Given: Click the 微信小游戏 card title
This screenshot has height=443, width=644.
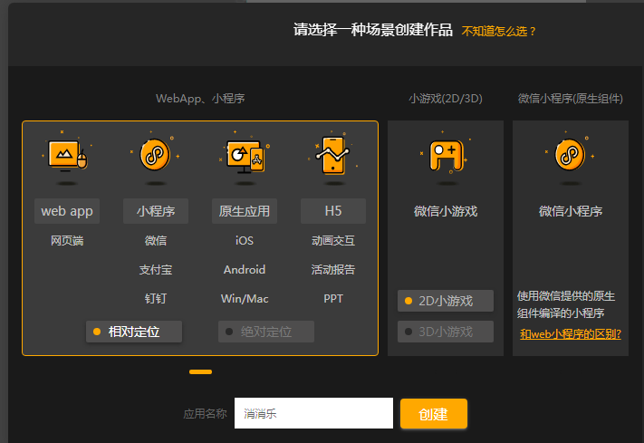Looking at the screenshot, I should (x=446, y=211).
